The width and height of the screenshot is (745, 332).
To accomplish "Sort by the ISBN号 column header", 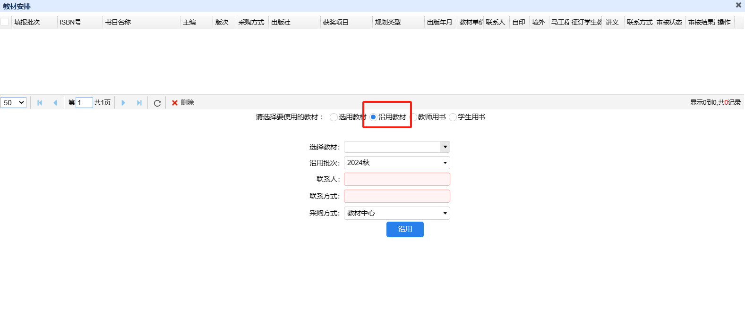I will pos(70,22).
